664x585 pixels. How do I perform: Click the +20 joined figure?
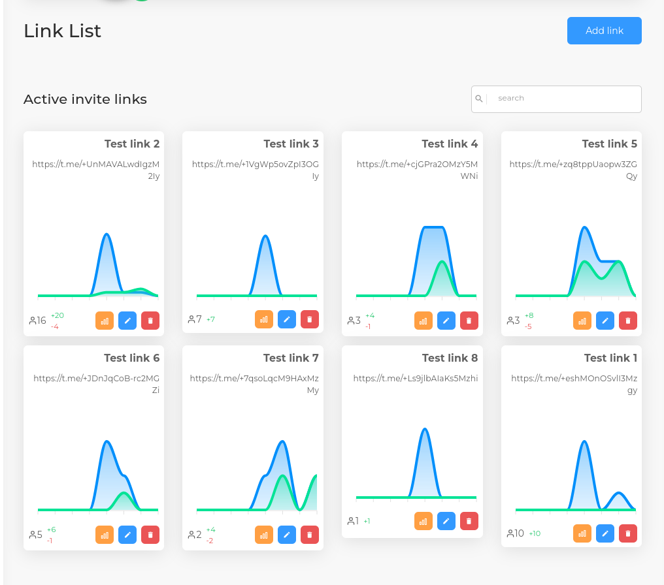coord(57,315)
